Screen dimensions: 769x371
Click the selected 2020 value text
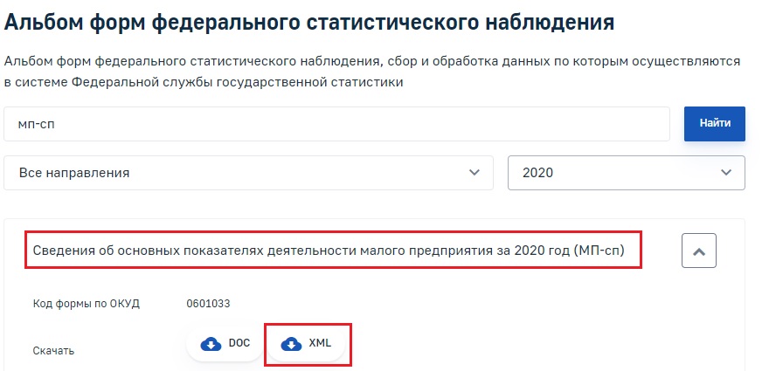[537, 173]
